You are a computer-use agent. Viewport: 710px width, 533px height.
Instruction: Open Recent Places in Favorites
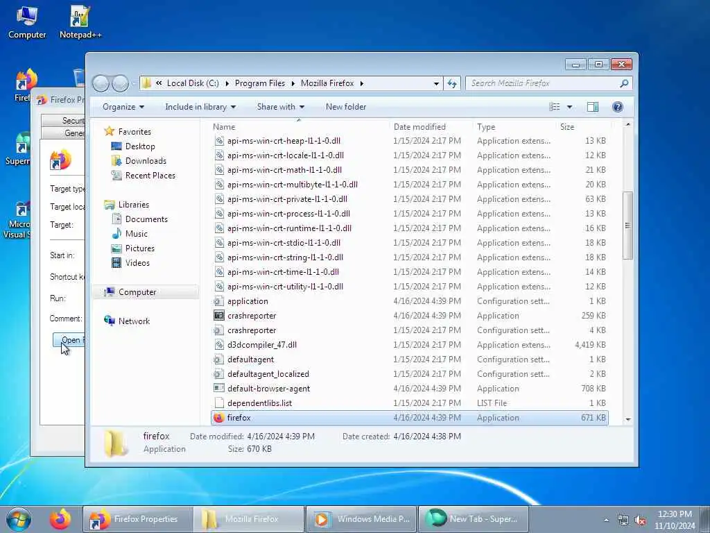150,176
